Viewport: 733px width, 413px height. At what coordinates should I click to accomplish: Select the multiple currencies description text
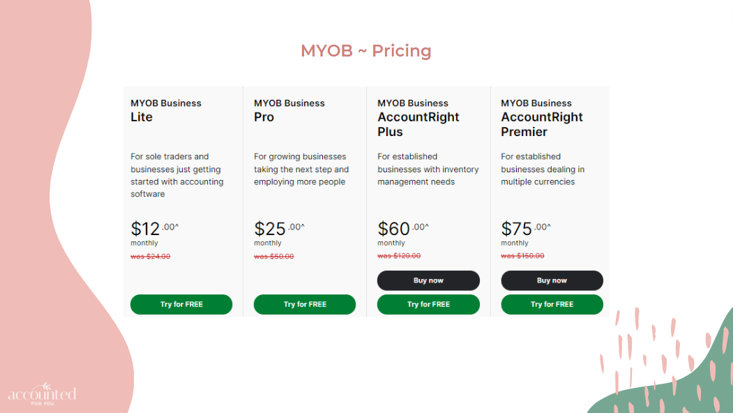(543, 170)
